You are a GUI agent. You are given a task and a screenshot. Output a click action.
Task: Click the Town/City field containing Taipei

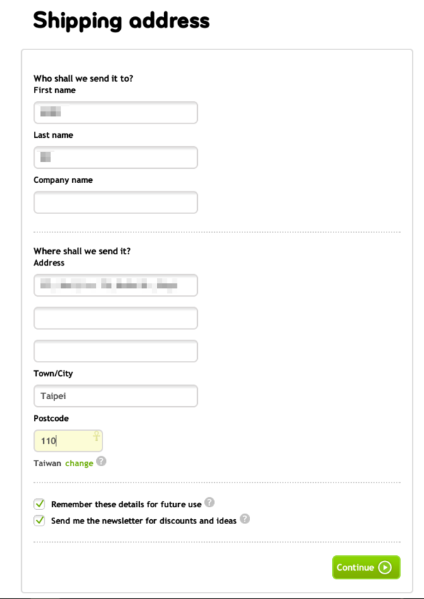(x=115, y=396)
